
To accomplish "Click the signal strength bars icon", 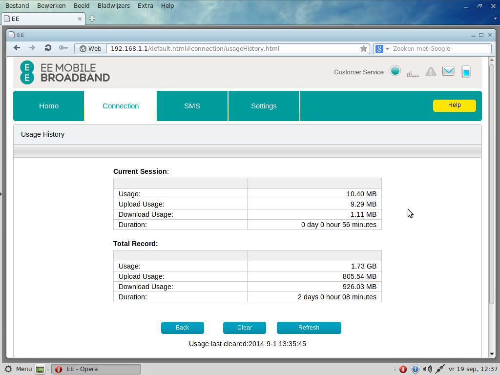I will click(413, 74).
